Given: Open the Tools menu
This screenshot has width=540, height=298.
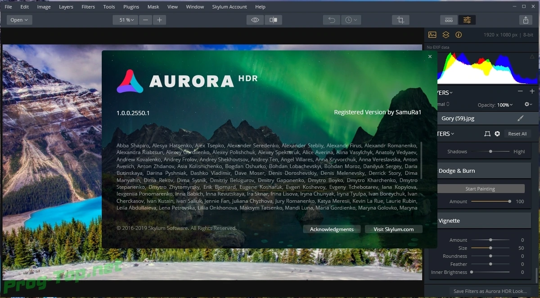Looking at the screenshot, I should point(109,7).
